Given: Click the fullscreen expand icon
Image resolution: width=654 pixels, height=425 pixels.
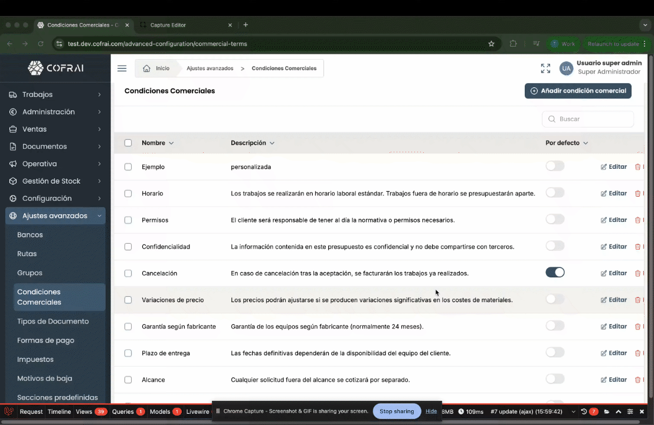Looking at the screenshot, I should coord(545,68).
